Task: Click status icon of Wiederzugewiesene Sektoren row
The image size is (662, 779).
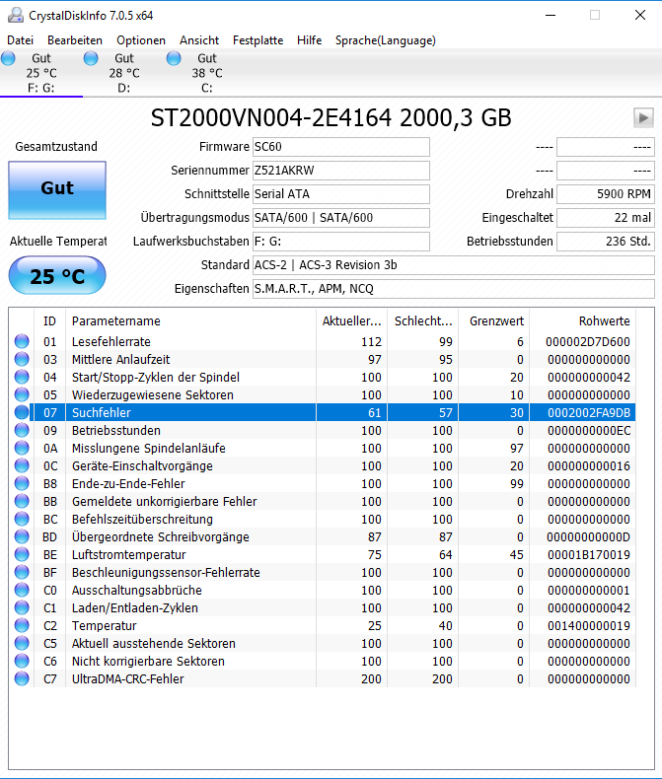Action: click(x=22, y=394)
